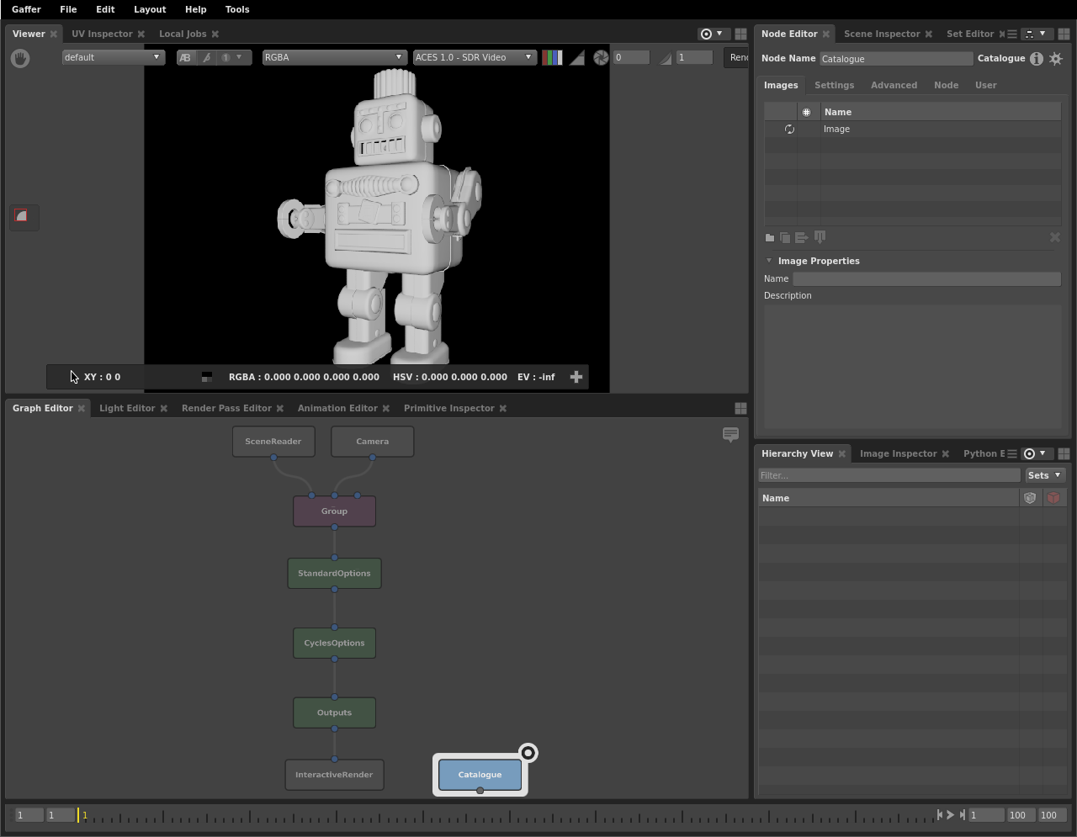This screenshot has height=837, width=1077.
Task: Open the Node Editor gear settings icon
Action: 1056,59
